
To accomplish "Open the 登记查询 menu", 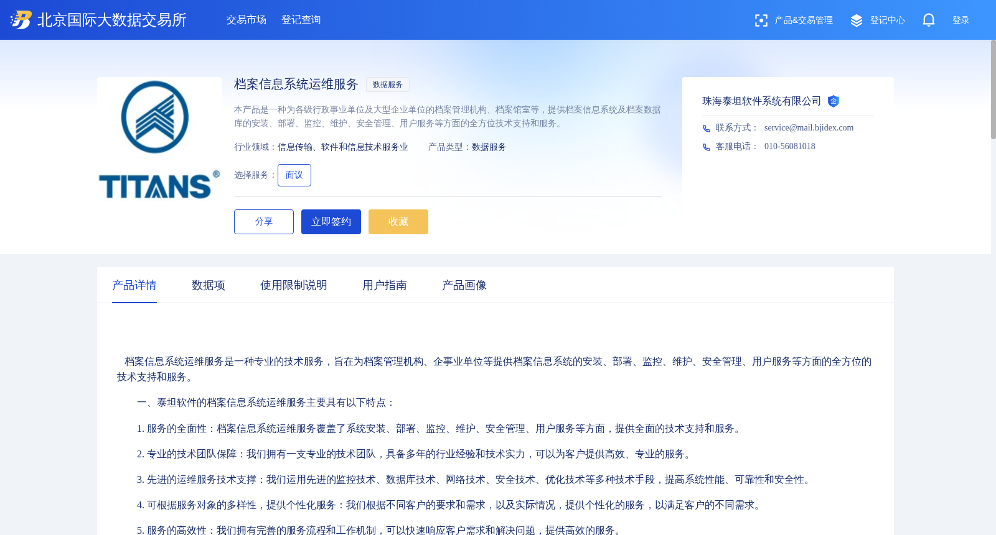I will (x=301, y=20).
